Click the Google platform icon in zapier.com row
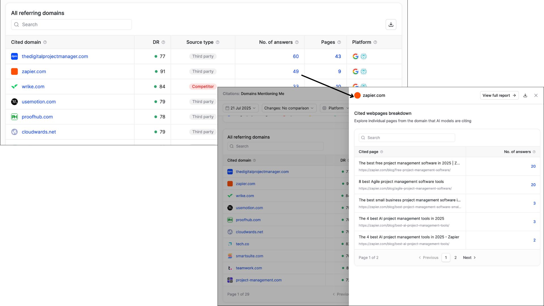 [x=355, y=71]
